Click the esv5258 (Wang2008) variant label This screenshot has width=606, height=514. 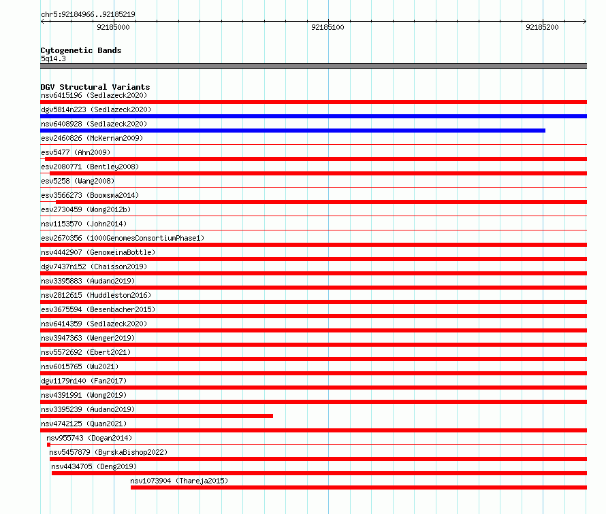click(x=78, y=181)
